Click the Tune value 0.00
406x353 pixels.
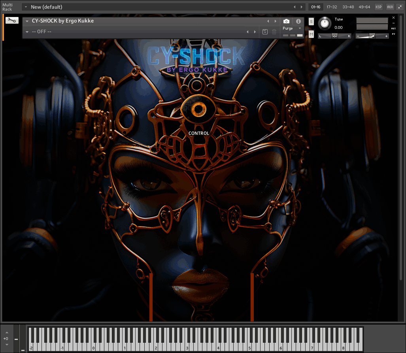[x=338, y=27]
